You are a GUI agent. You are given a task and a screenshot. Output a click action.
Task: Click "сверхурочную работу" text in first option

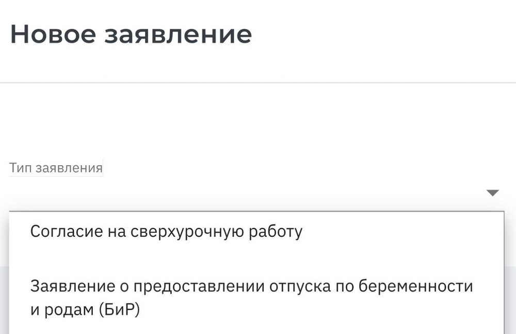pyautogui.click(x=216, y=232)
